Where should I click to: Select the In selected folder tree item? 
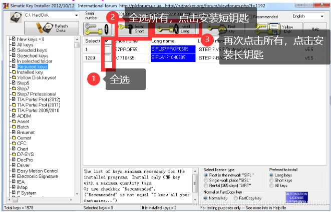(x=35, y=61)
